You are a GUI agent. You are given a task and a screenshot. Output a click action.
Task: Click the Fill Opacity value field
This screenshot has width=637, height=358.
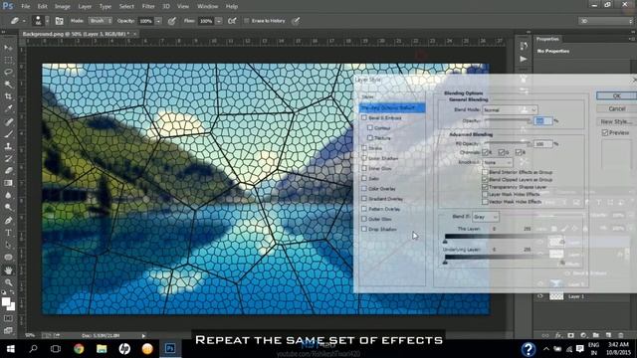pyautogui.click(x=543, y=144)
